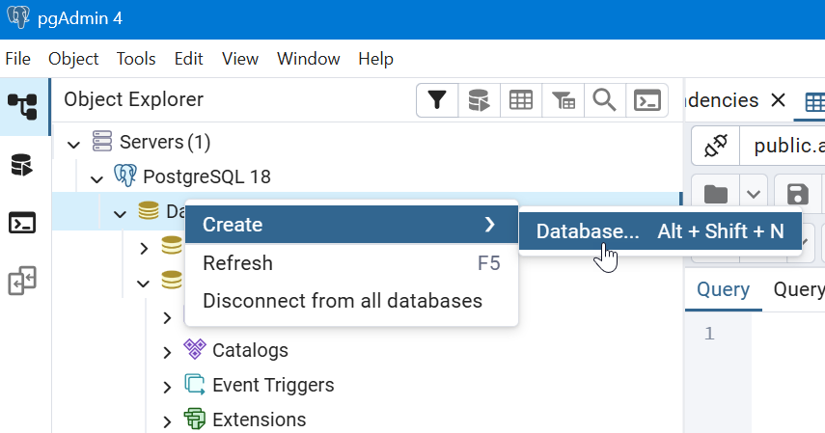Click the Event Triggers node icon
This screenshot has width=825, height=433.
pyautogui.click(x=195, y=384)
